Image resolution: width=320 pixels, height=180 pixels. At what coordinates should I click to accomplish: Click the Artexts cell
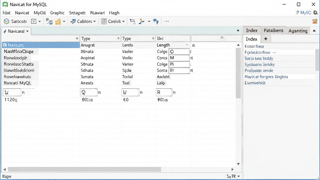pyautogui.click(x=87, y=83)
